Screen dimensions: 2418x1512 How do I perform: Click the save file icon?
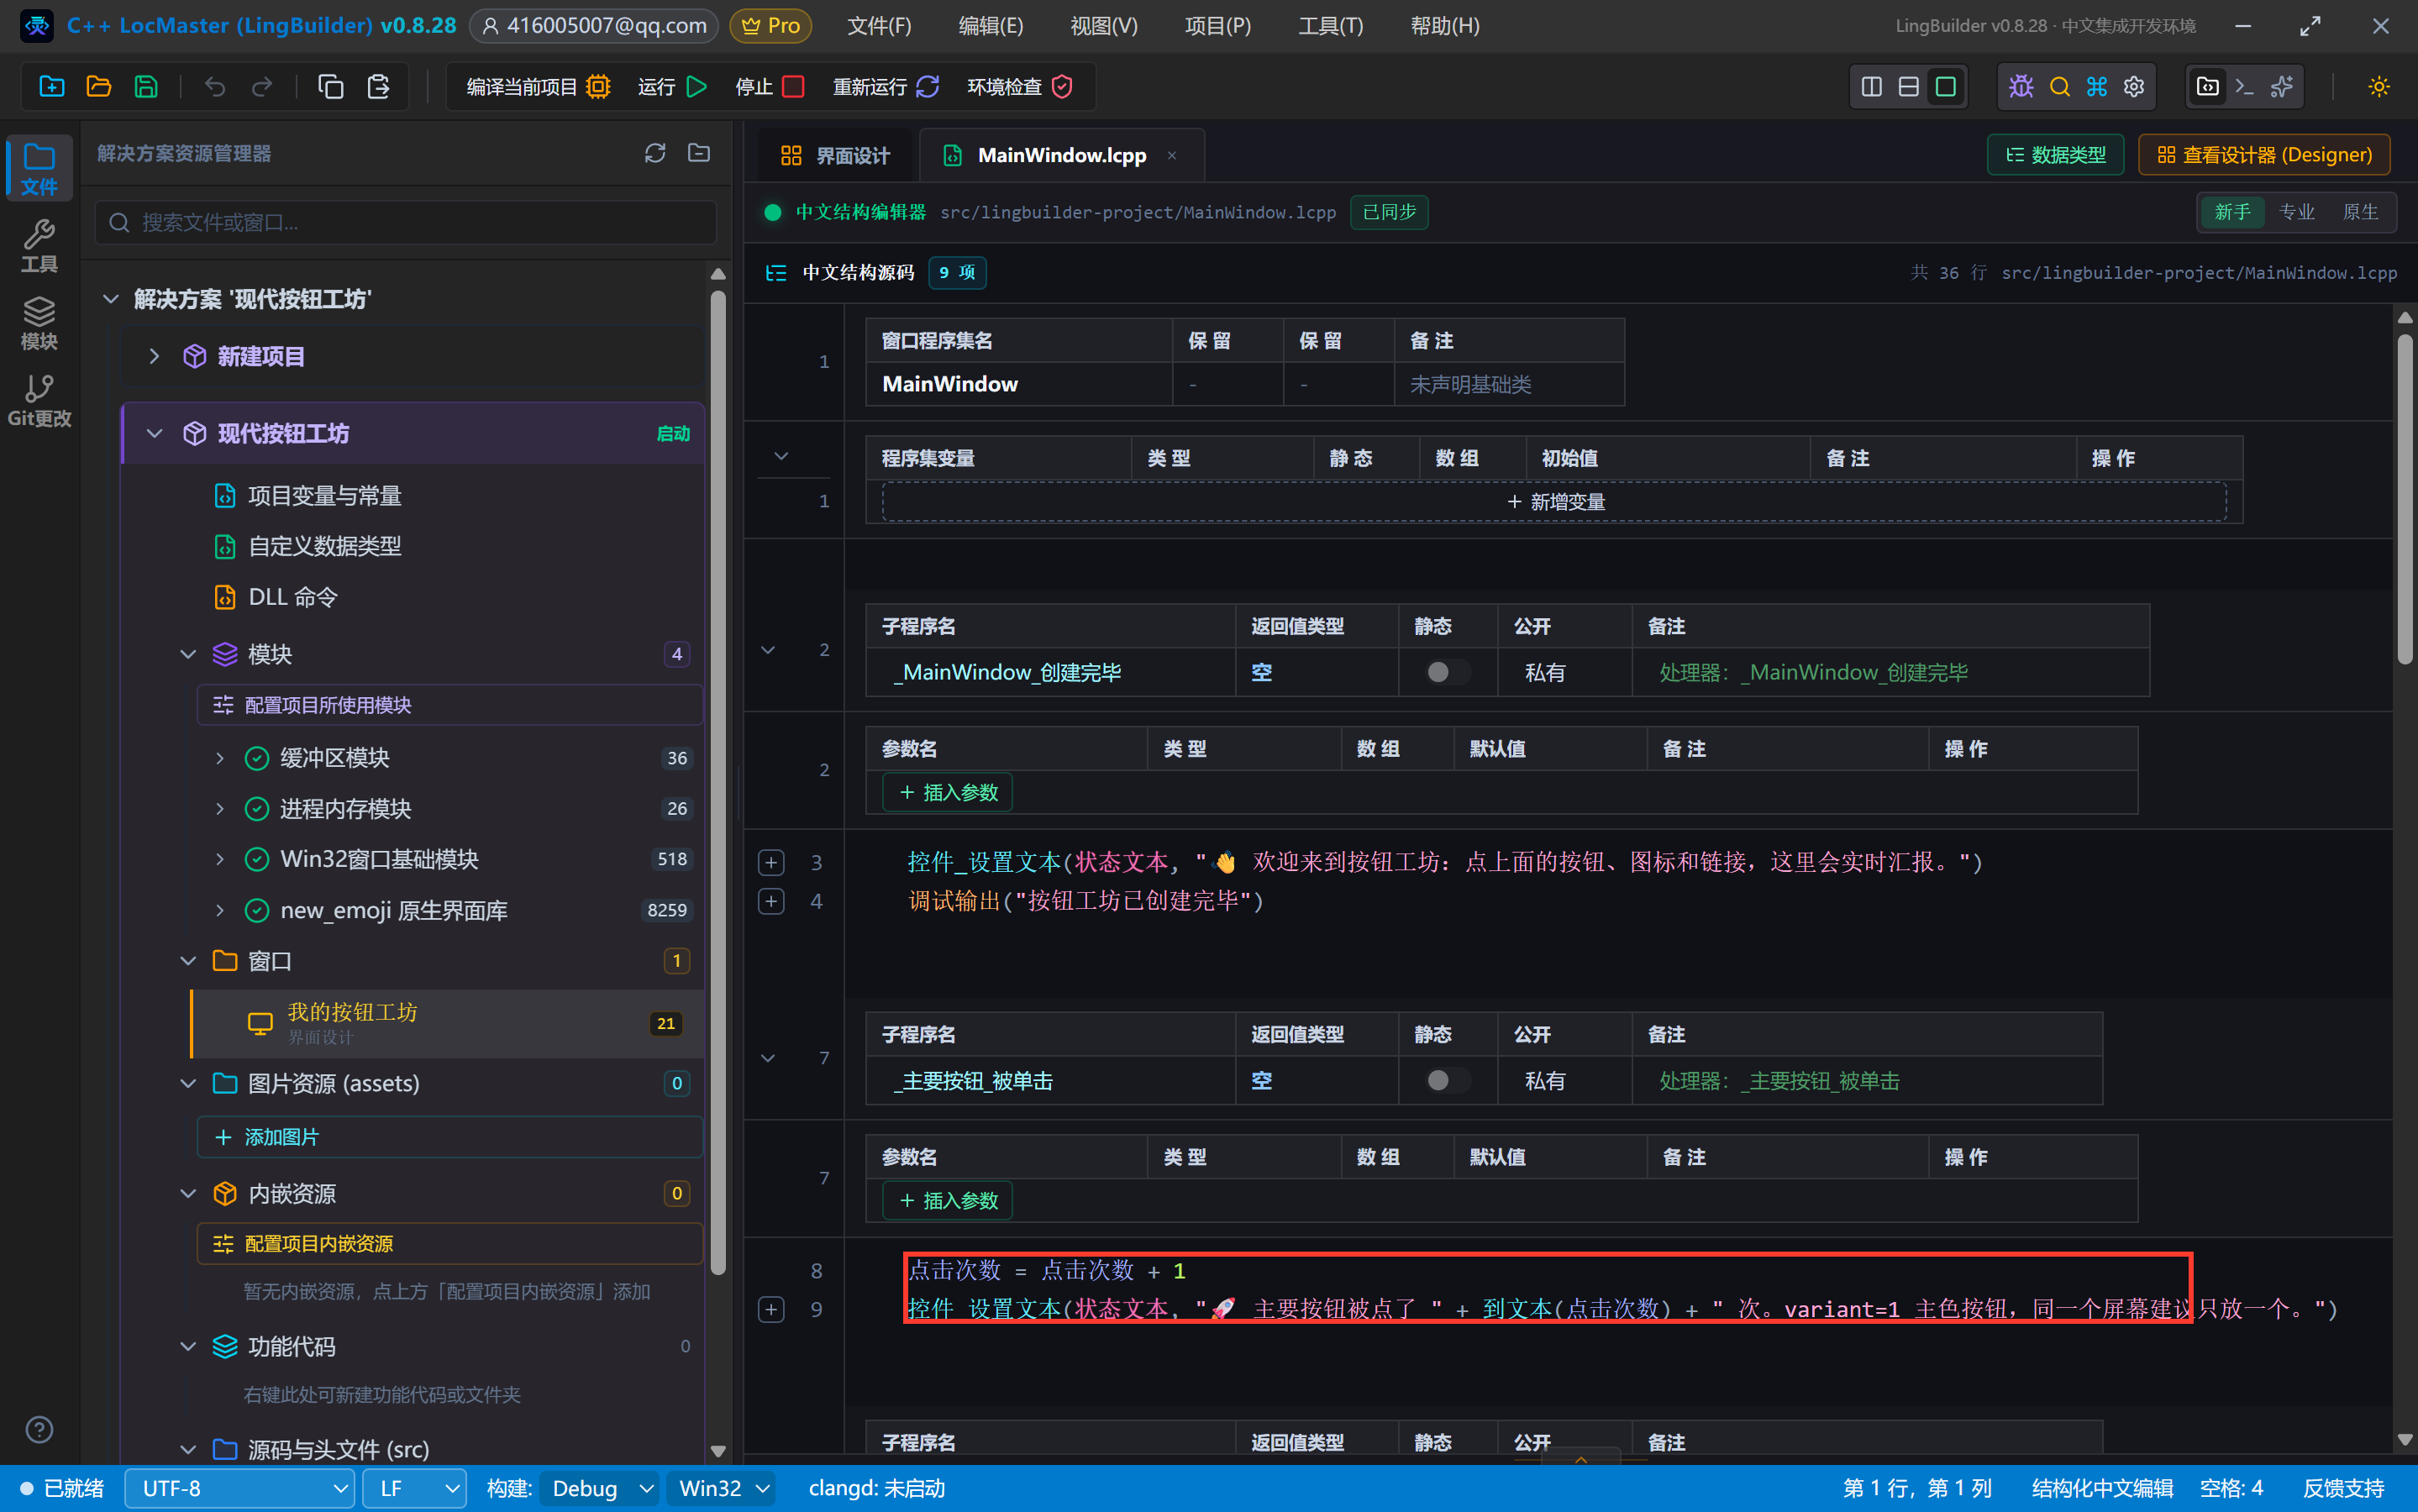tap(146, 87)
